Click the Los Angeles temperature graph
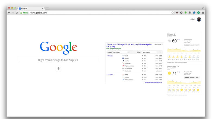This screenshot has height=119, width=212. pyautogui.click(x=184, y=82)
